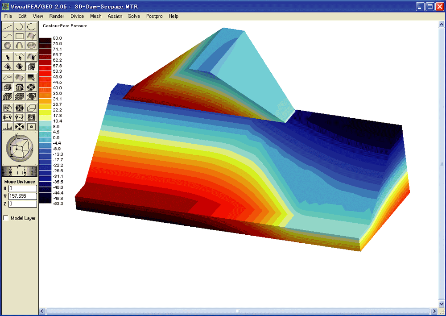This screenshot has width=446, height=316.
Task: Select the cone primitive tool
Action: [x=19, y=45]
